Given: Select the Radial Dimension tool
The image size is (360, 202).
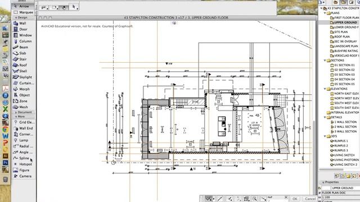Looking at the screenshot, I should [x=24, y=146].
